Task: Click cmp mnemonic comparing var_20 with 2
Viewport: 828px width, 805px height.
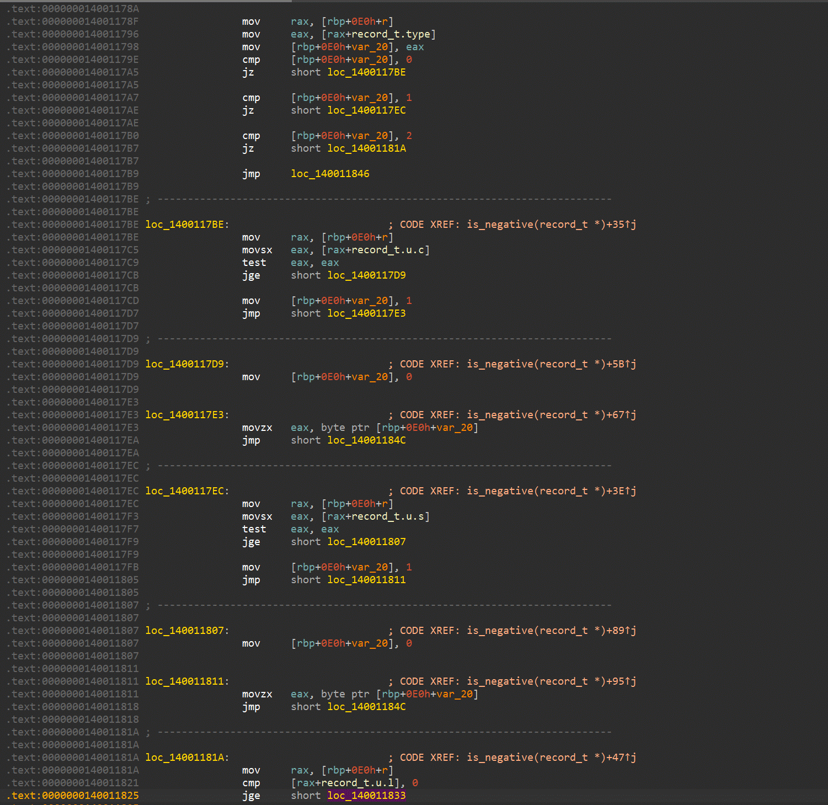Action: 251,136
